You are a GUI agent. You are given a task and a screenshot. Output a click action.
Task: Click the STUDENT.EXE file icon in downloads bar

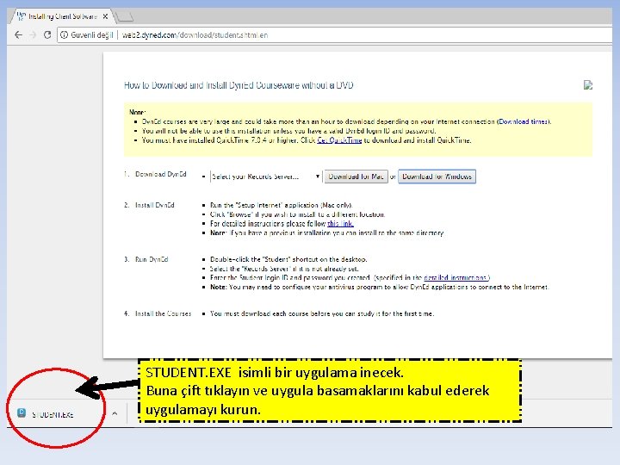(x=22, y=413)
